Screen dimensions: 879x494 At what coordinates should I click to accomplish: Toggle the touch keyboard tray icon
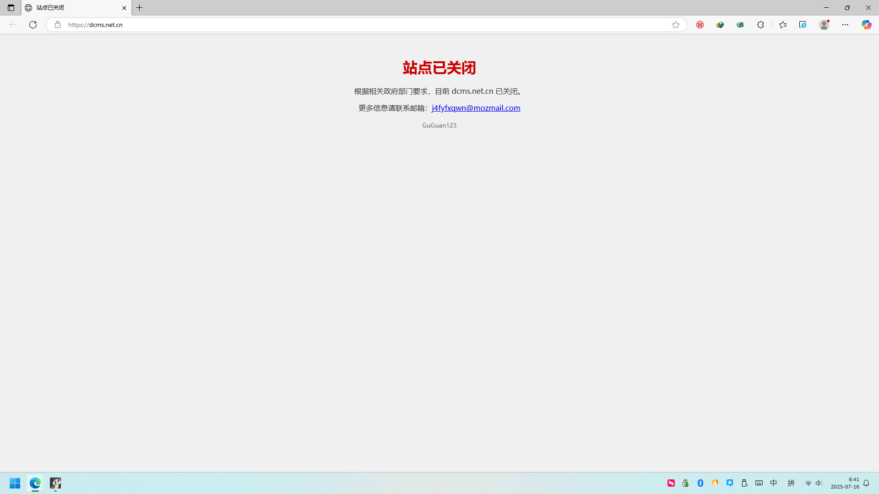click(759, 483)
